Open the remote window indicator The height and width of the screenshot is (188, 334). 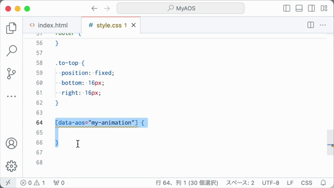(8, 183)
